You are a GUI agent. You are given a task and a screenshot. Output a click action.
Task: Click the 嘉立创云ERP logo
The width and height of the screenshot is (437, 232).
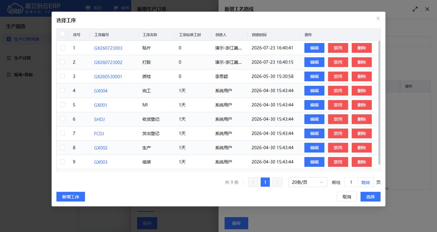coord(34,8)
